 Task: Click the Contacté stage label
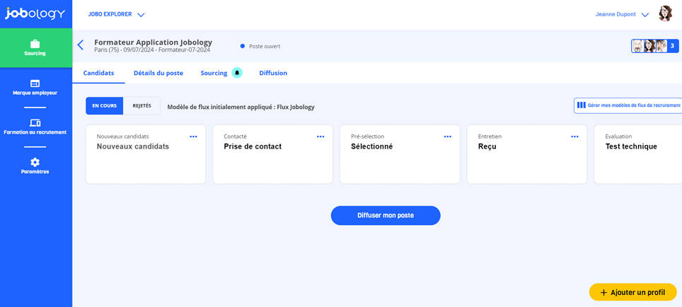point(236,137)
